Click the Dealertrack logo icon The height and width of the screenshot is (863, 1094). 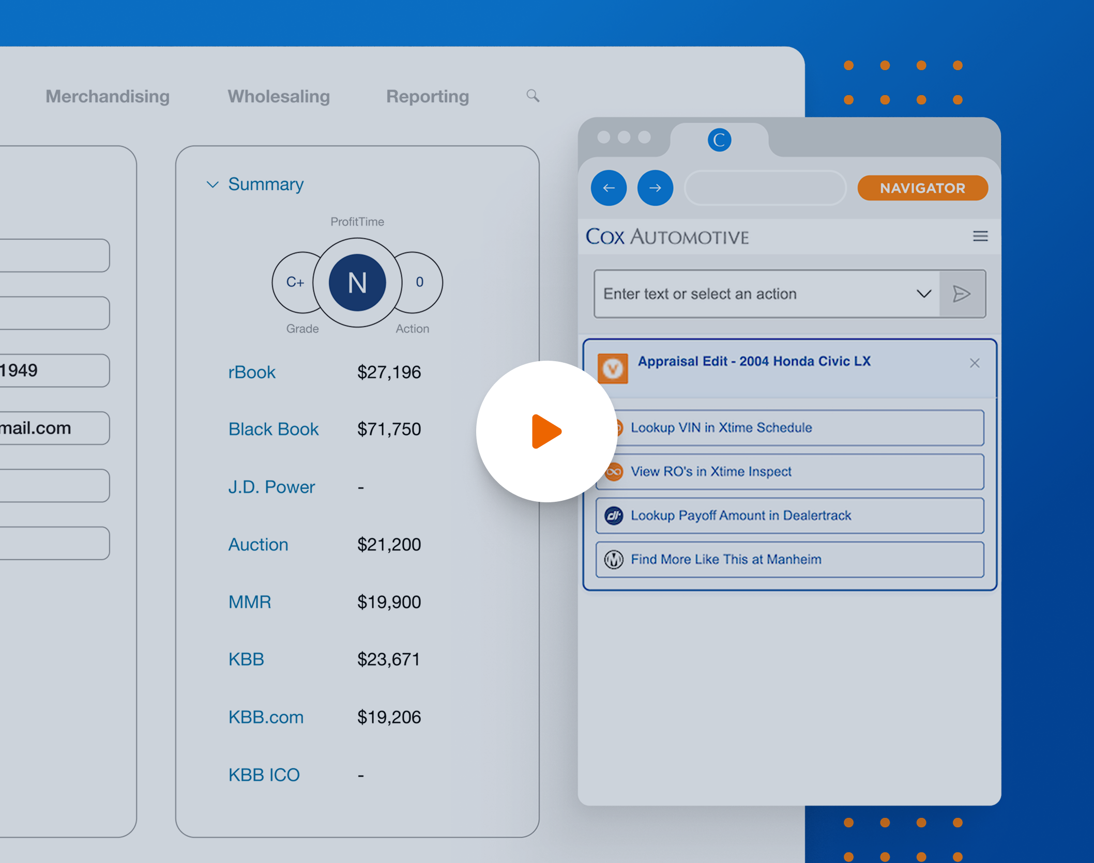[614, 515]
